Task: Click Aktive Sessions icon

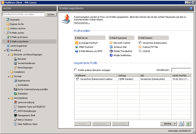Action: click(15, 120)
